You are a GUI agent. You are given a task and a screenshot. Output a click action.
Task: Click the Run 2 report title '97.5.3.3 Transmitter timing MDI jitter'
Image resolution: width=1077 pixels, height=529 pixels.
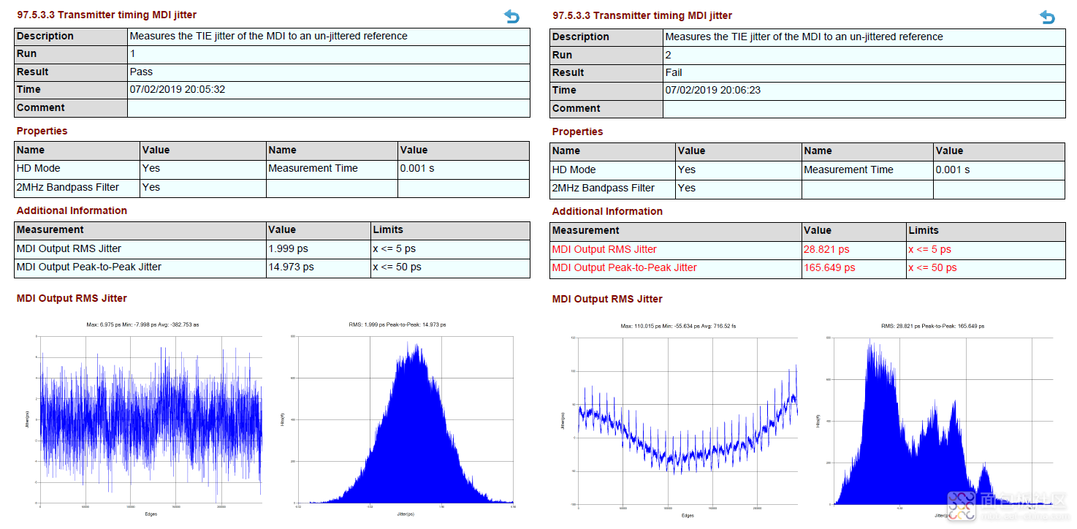(x=642, y=15)
